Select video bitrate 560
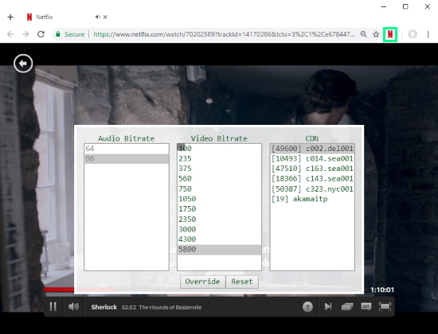Image resolution: width=438 pixels, height=334 pixels. 219,179
